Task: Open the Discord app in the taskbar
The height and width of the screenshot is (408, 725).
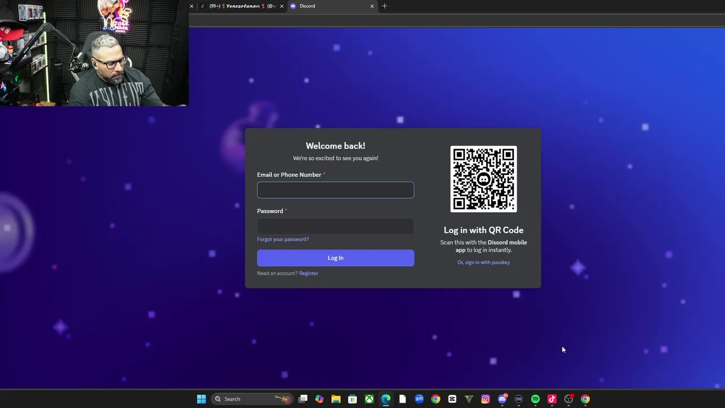Action: (x=502, y=399)
